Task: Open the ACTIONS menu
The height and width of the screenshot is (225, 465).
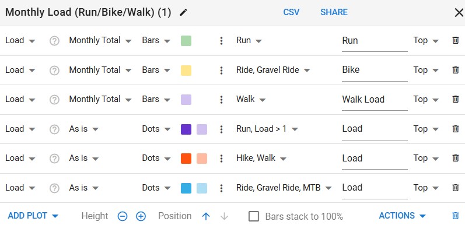Action: [403, 216]
